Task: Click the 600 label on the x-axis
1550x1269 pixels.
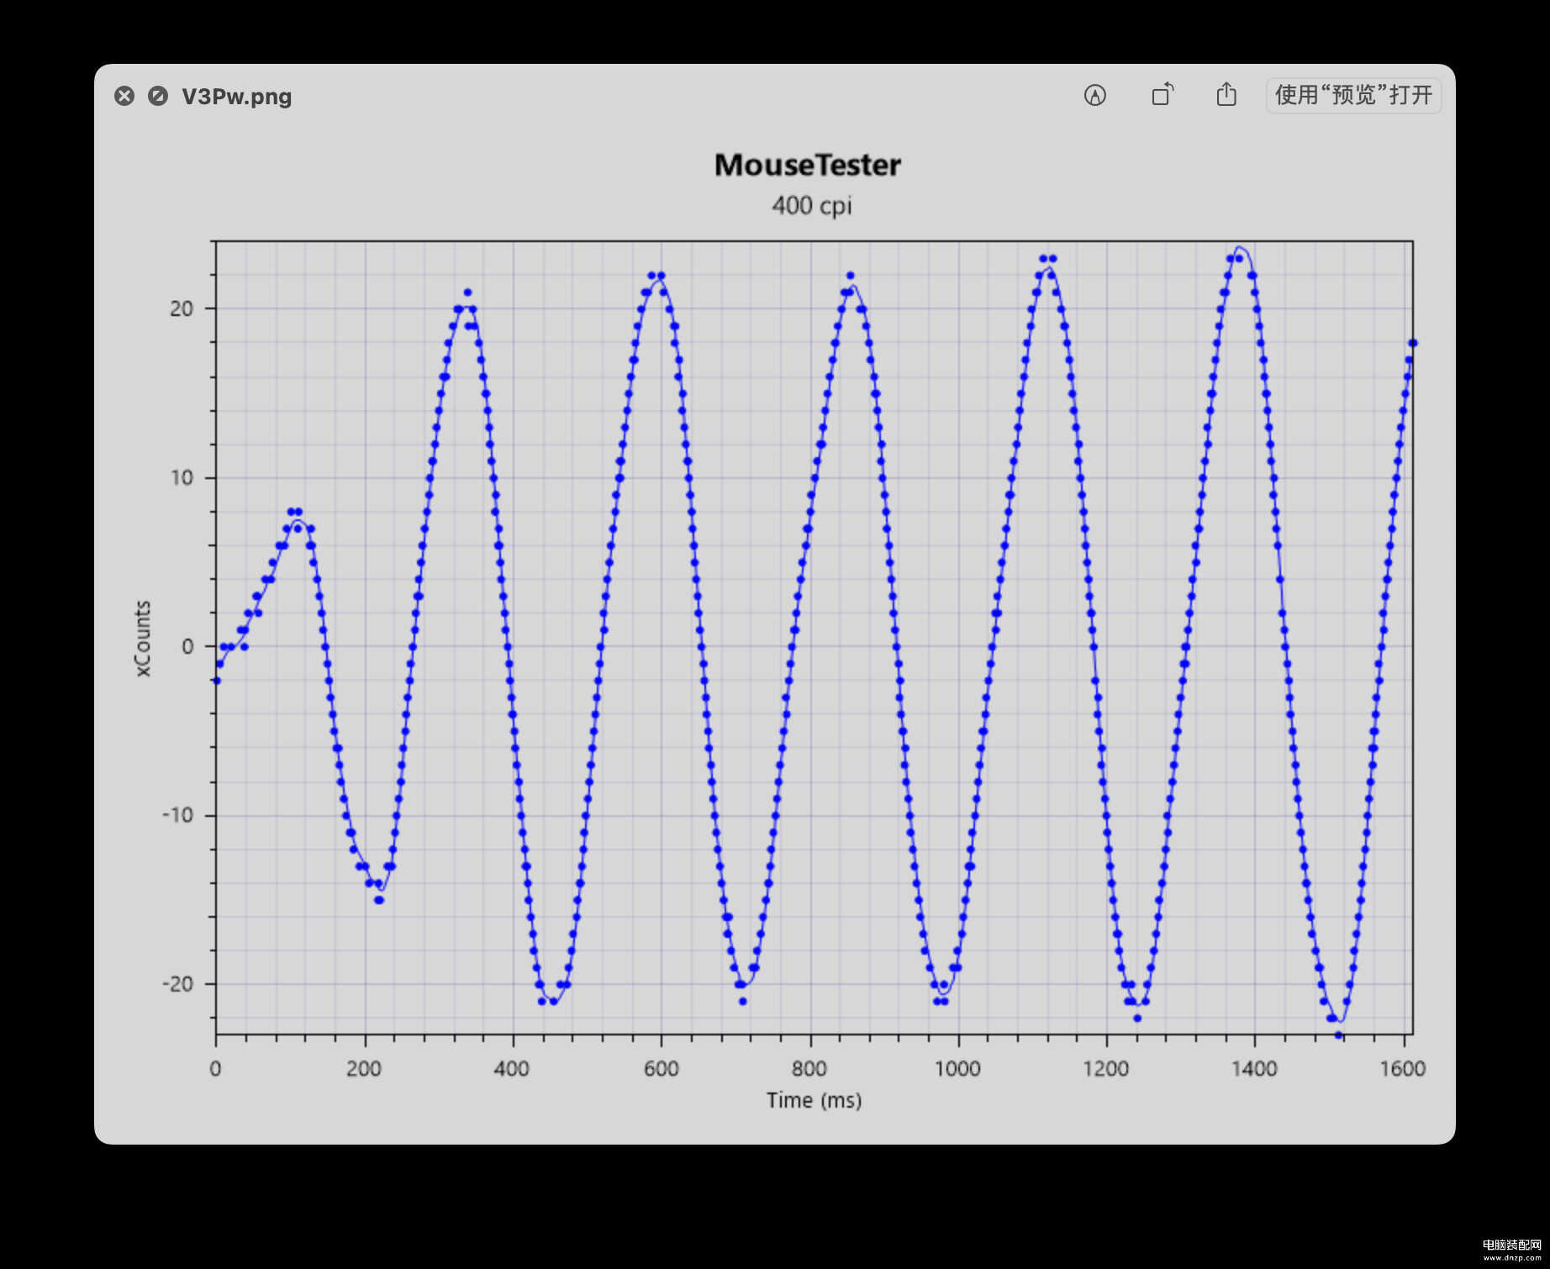Action: click(661, 1068)
